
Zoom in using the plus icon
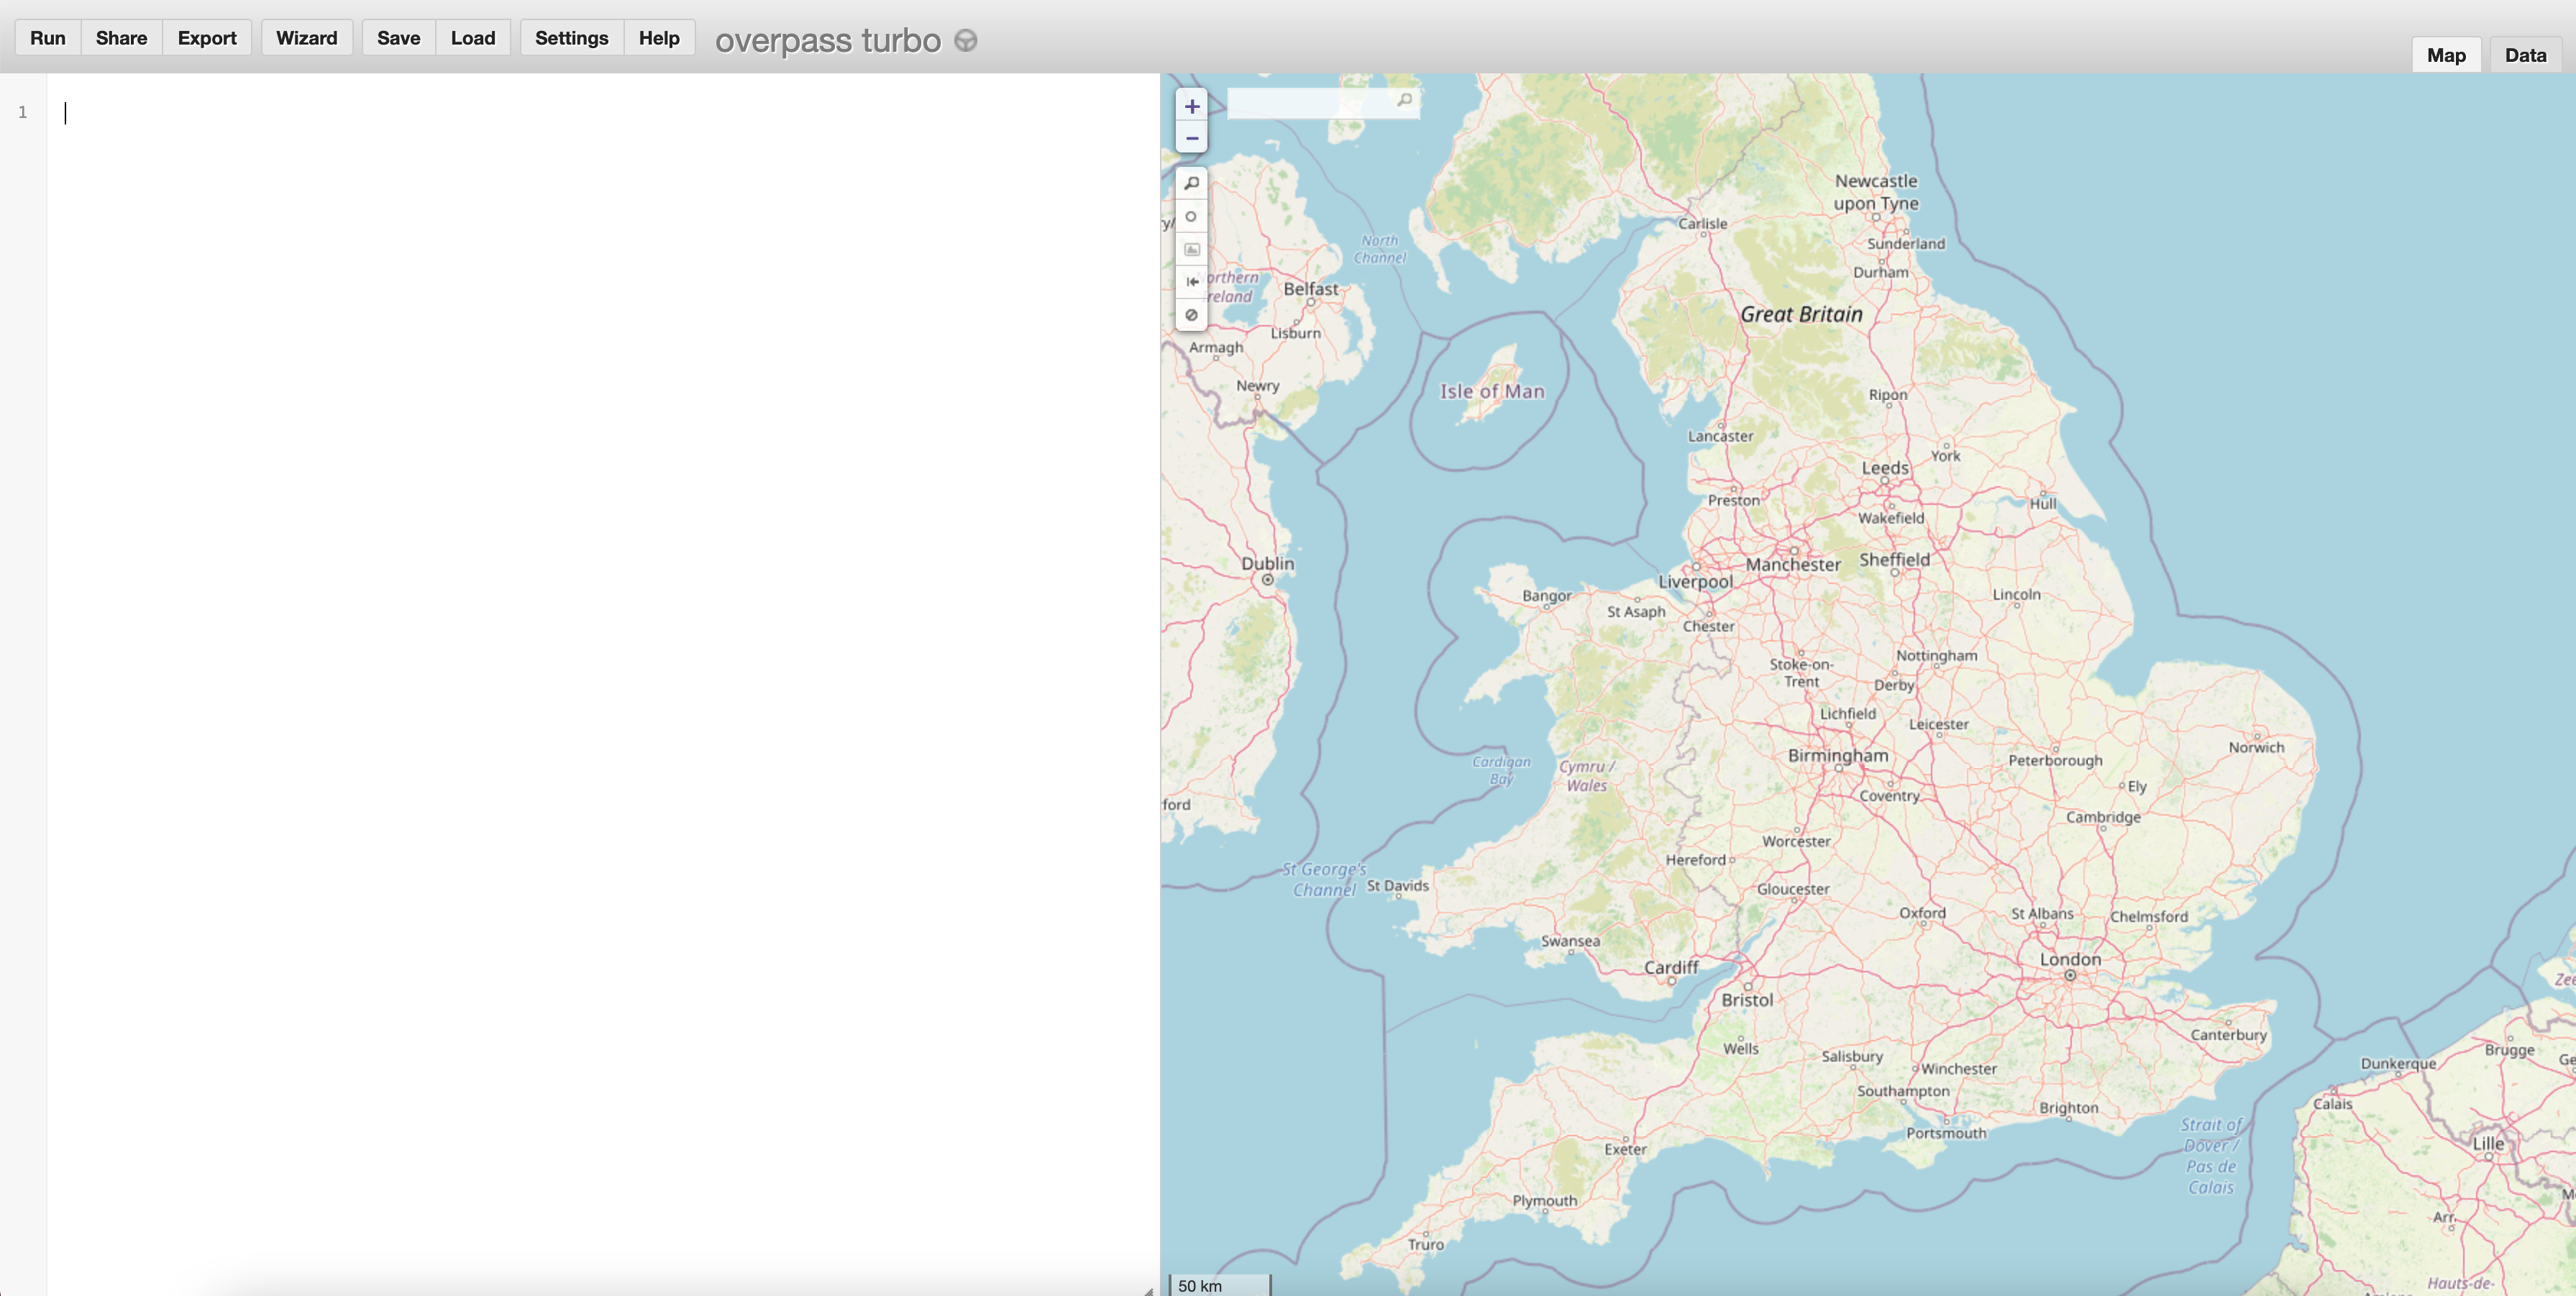1191,105
